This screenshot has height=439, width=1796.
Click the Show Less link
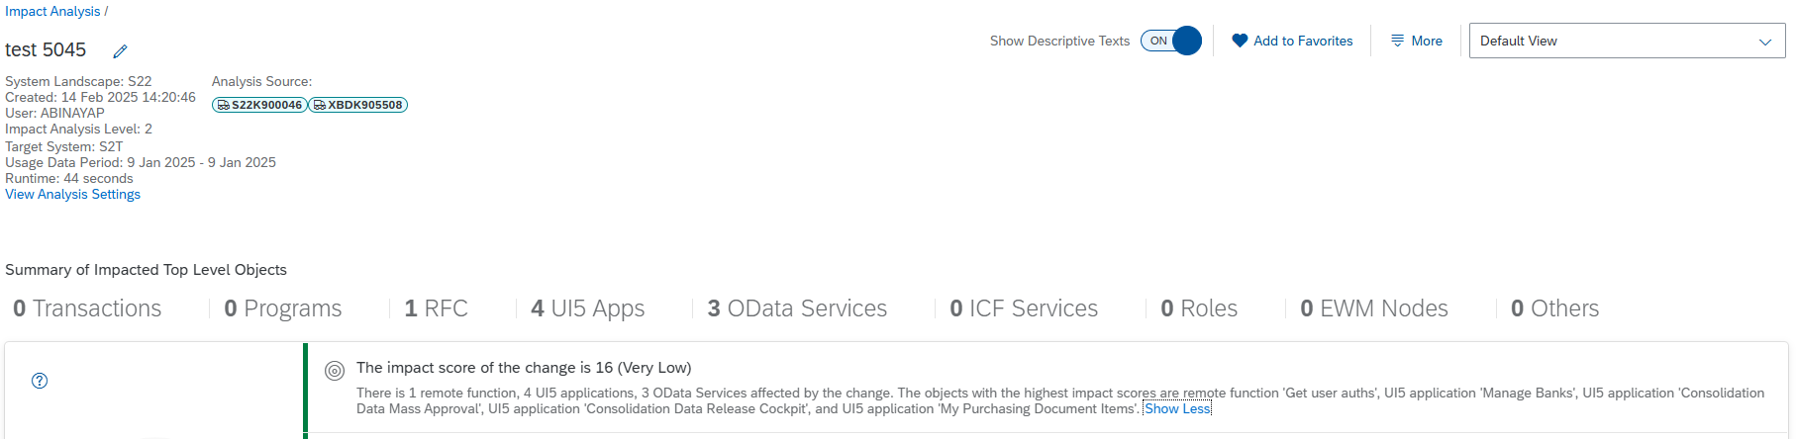[x=1177, y=408]
